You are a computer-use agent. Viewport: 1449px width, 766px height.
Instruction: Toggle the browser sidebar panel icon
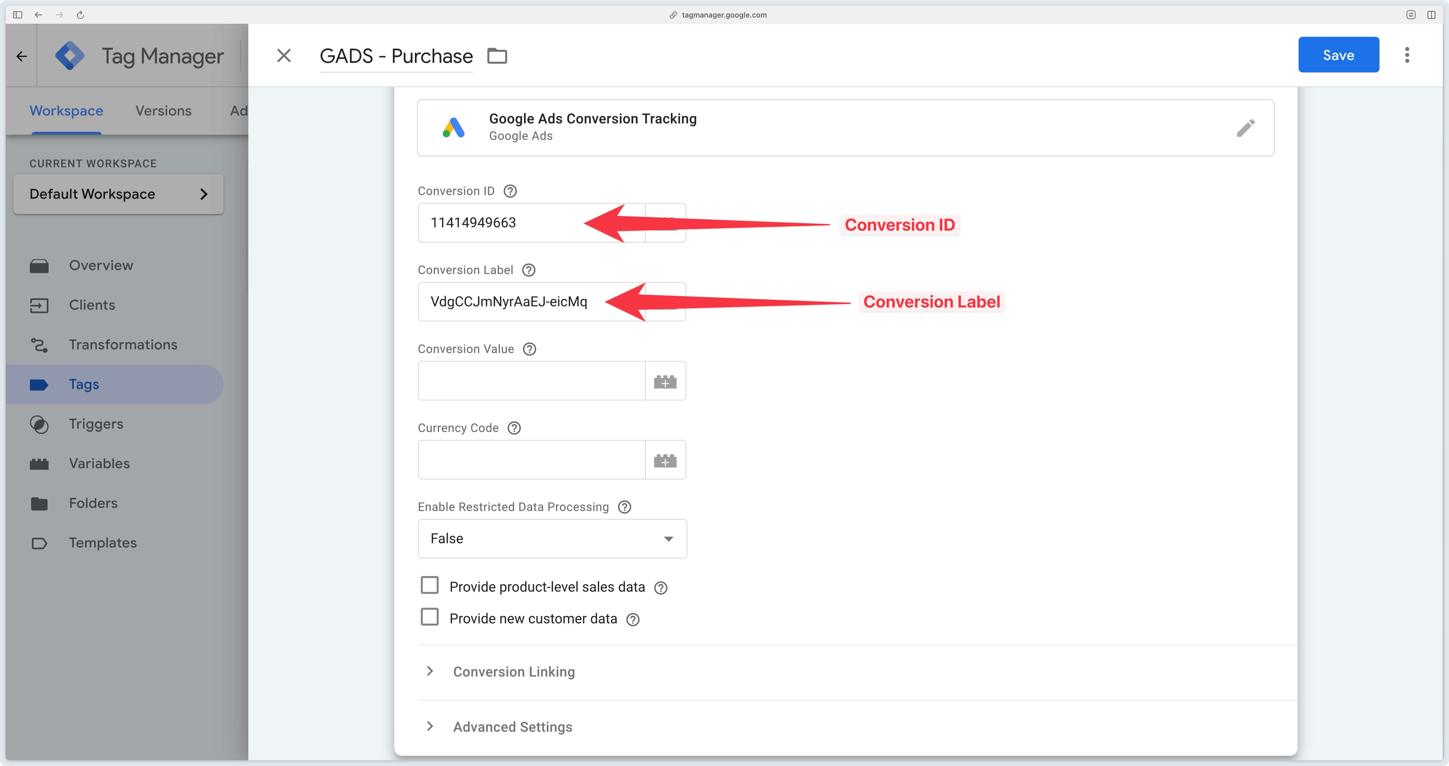click(18, 15)
